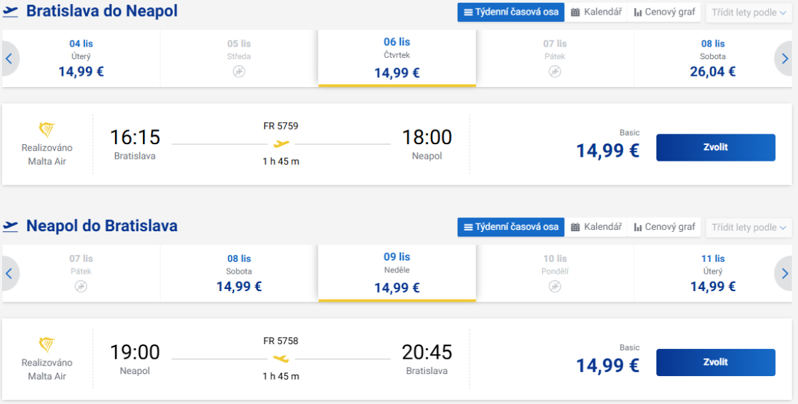Screen dimensions: 798x404
Task: Click the left arrow on the Neapol–Bratislava date carousel
Action: (x=9, y=273)
